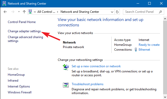Click the 'HomeGroup:' label in network details
Image resolution: width=167 pixels, height=99 pixels.
click(x=123, y=45)
